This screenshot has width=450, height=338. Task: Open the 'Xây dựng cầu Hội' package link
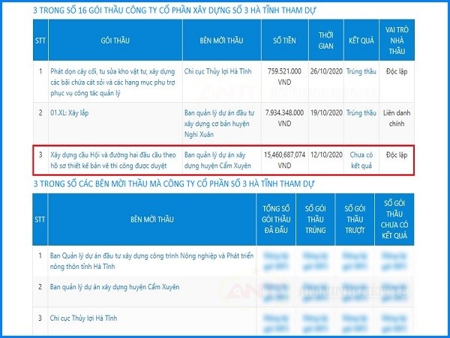[x=113, y=161]
